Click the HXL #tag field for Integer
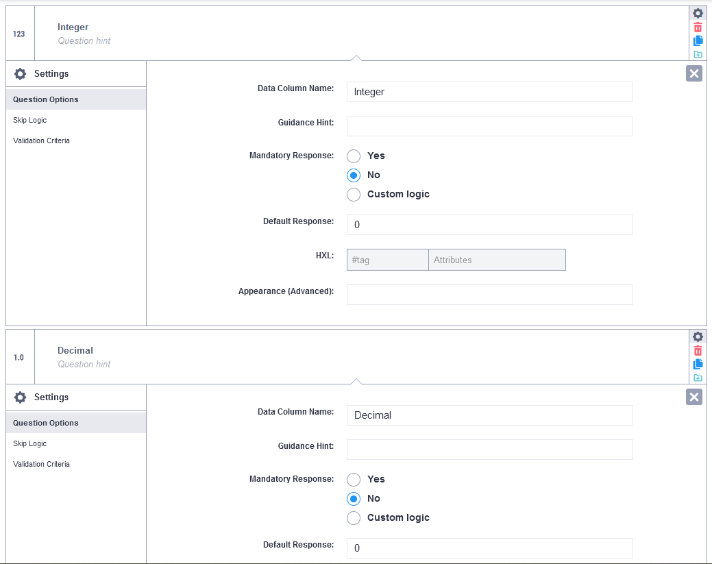The width and height of the screenshot is (712, 564). point(388,260)
